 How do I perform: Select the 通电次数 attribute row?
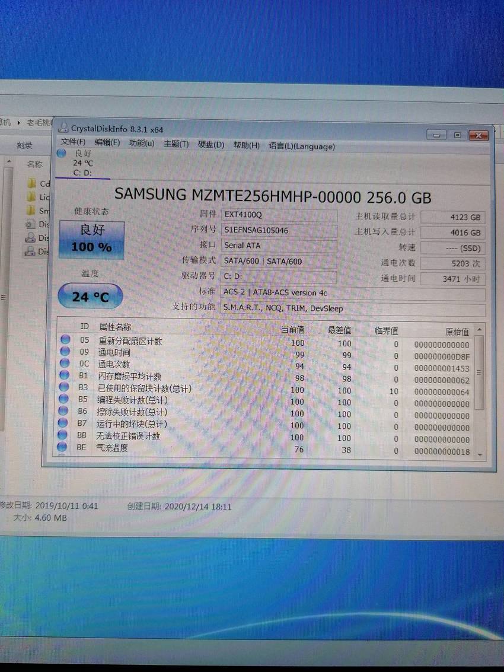(x=266, y=365)
